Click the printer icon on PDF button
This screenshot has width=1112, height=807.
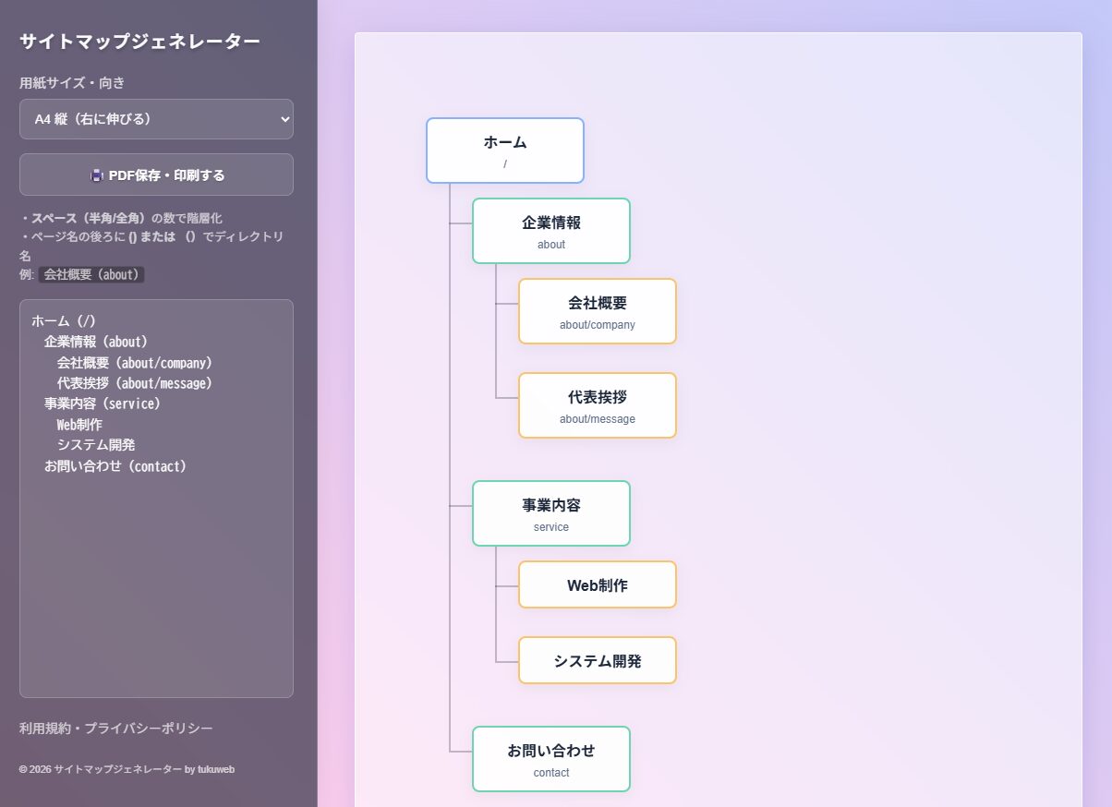pyautogui.click(x=96, y=175)
